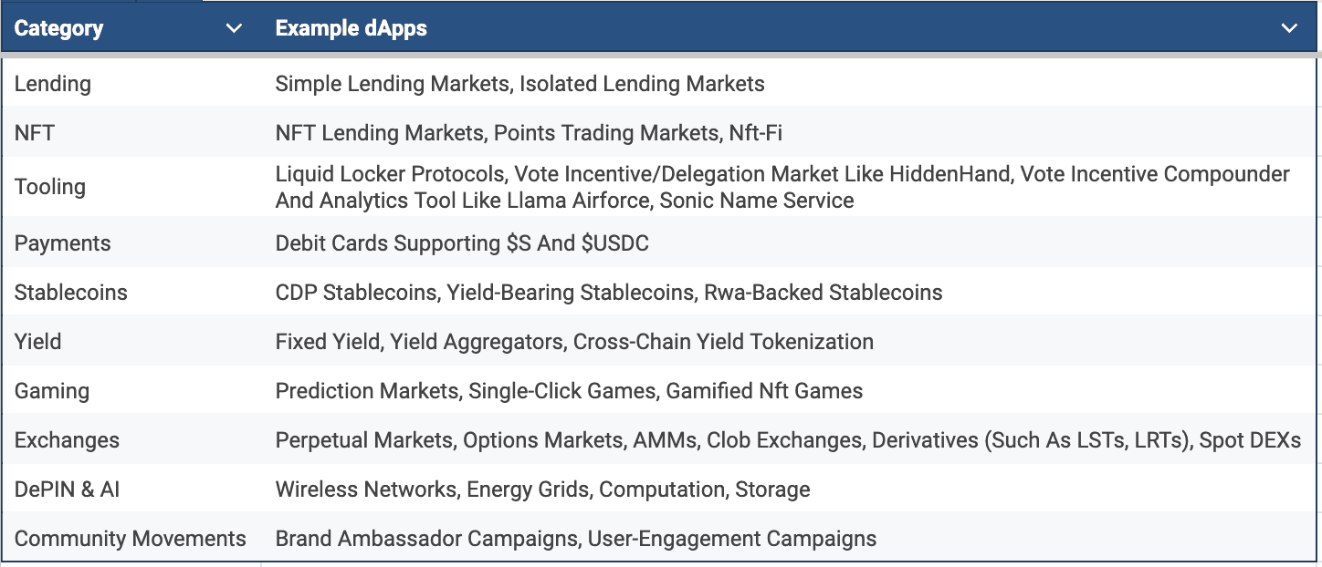Click the Simple Lending Markets cell
The height and width of the screenshot is (567, 1322).
[x=791, y=84]
